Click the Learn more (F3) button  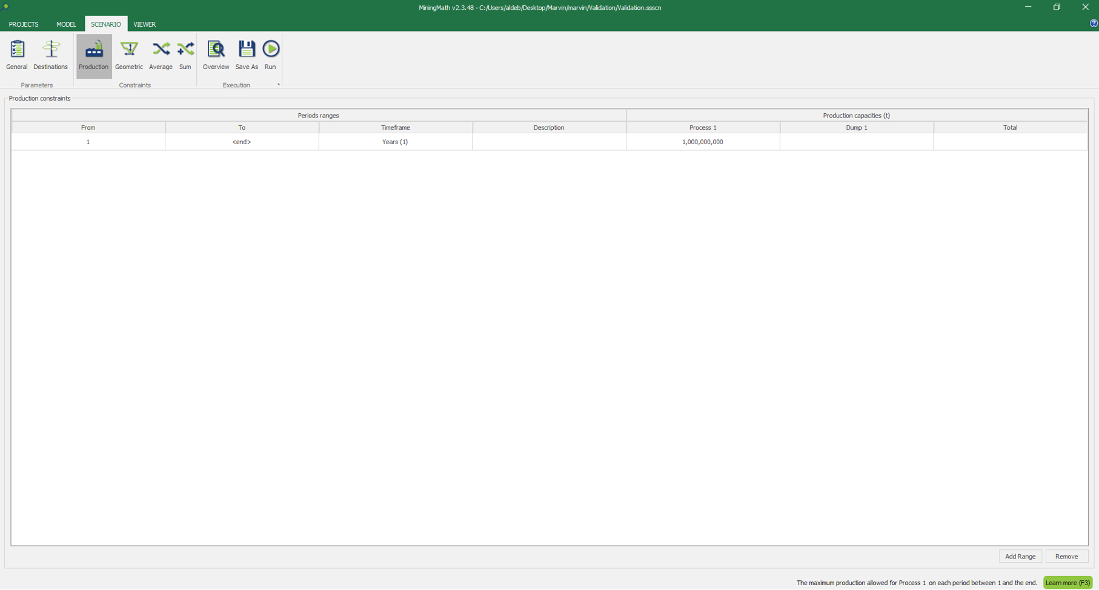pos(1067,583)
